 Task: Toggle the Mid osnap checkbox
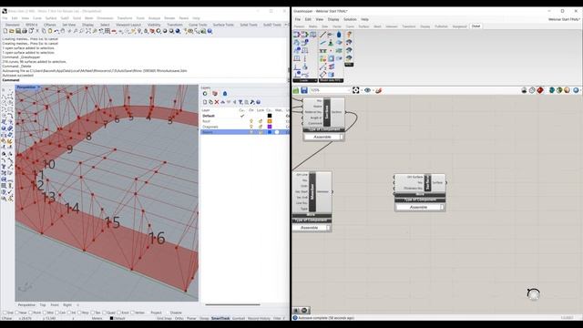tap(45, 313)
